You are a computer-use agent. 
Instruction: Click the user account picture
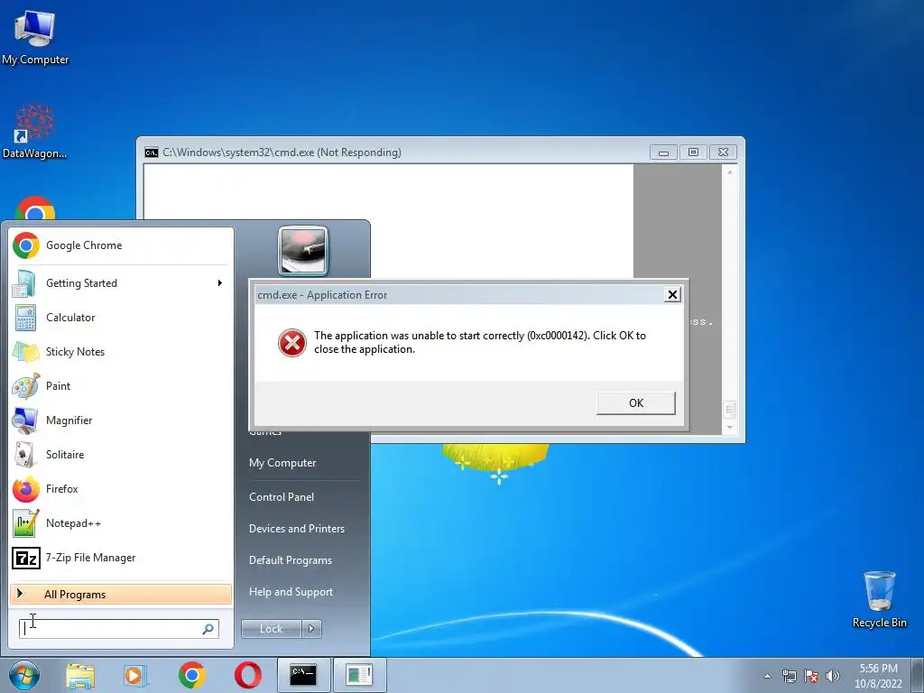[303, 251]
